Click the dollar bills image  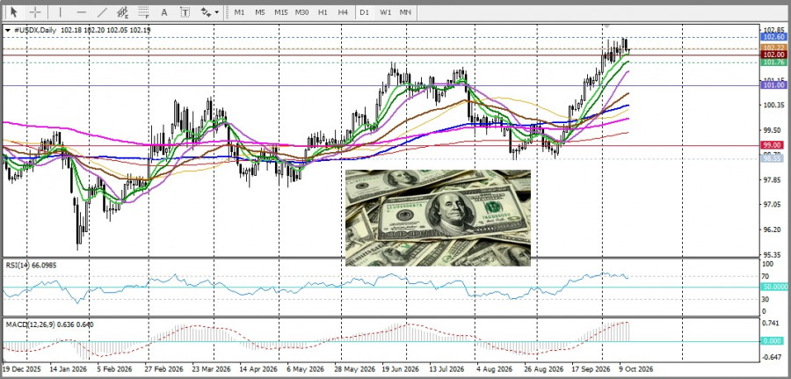coord(438,218)
